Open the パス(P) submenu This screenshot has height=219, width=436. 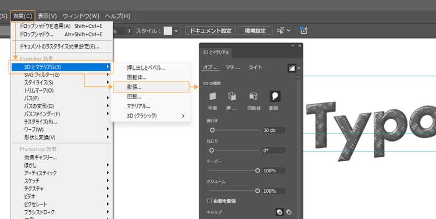click(x=62, y=98)
